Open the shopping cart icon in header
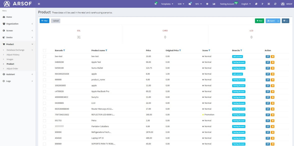This screenshot has width=294, height=146. coord(155,4)
